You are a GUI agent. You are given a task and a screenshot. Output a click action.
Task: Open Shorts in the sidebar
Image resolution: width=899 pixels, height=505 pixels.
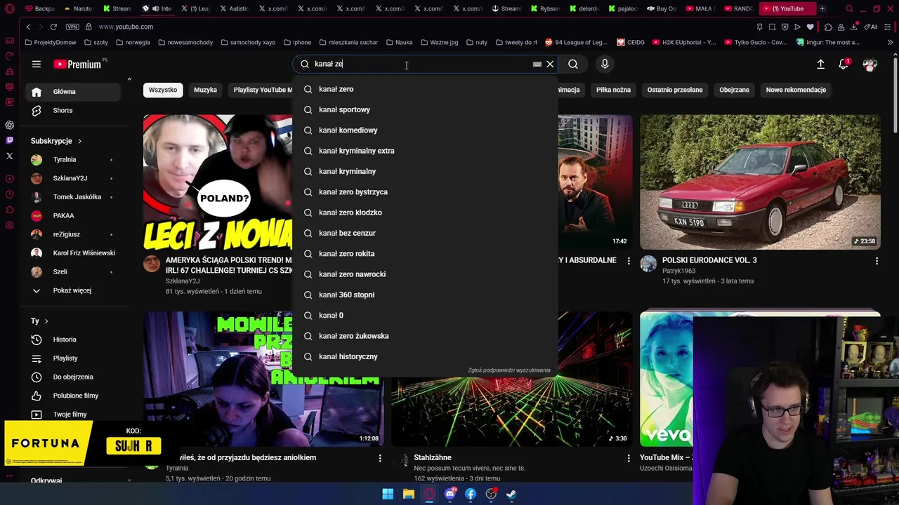tap(74, 110)
